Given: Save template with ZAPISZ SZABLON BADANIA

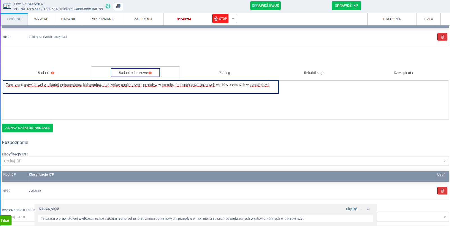Looking at the screenshot, I should pyautogui.click(x=27, y=128).
